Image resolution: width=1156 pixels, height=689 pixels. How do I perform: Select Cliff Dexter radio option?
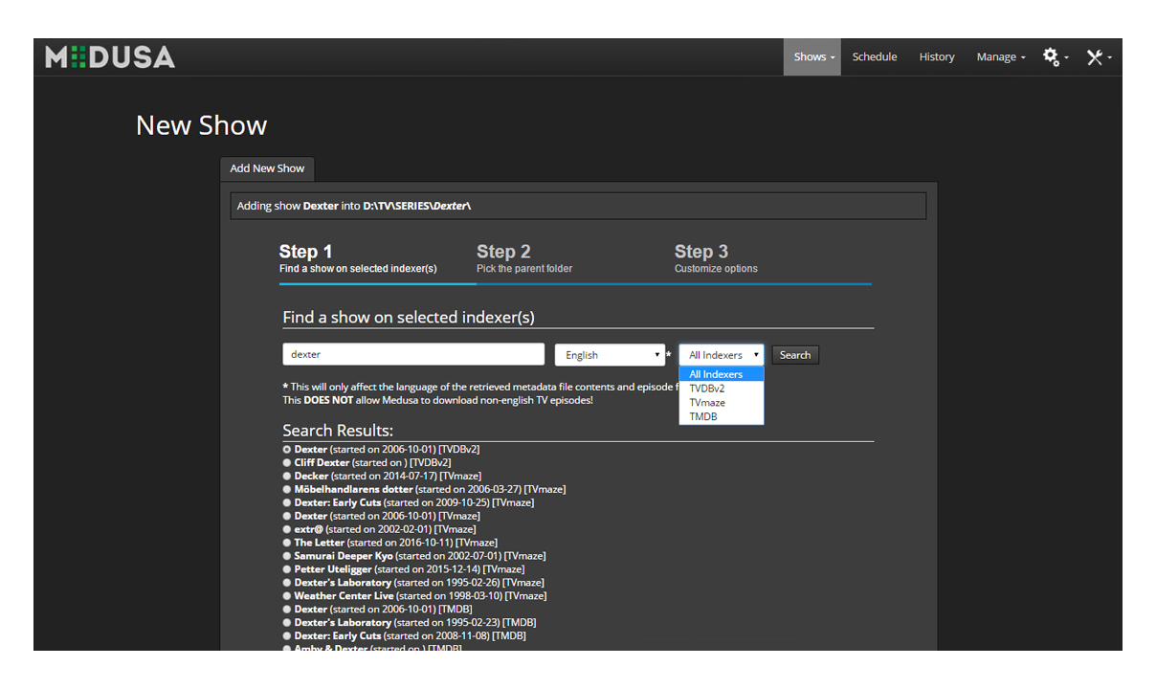click(x=287, y=463)
